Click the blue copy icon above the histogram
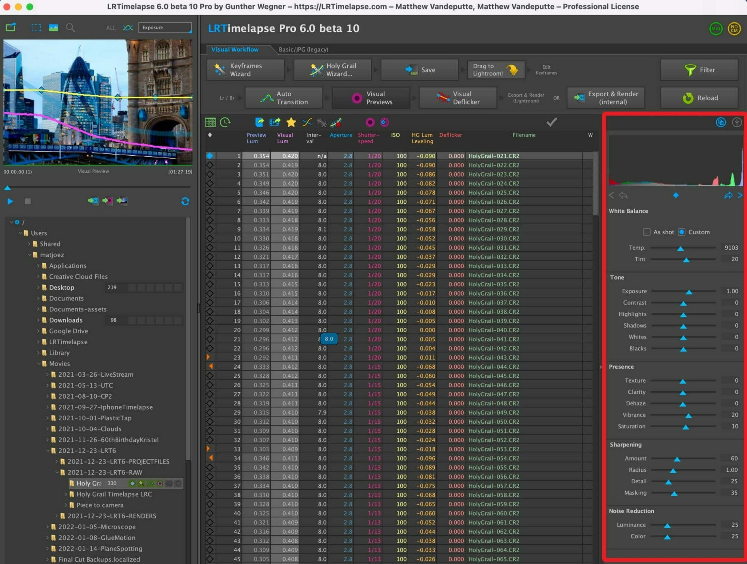This screenshot has width=747, height=564. pyautogui.click(x=721, y=122)
